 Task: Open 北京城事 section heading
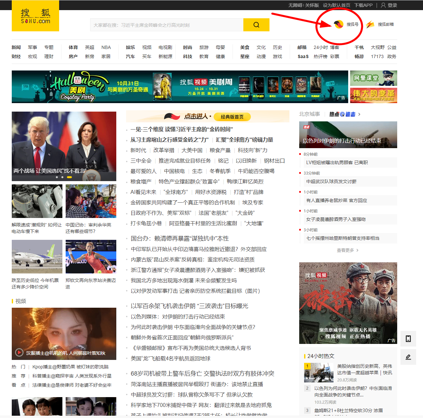point(309,114)
